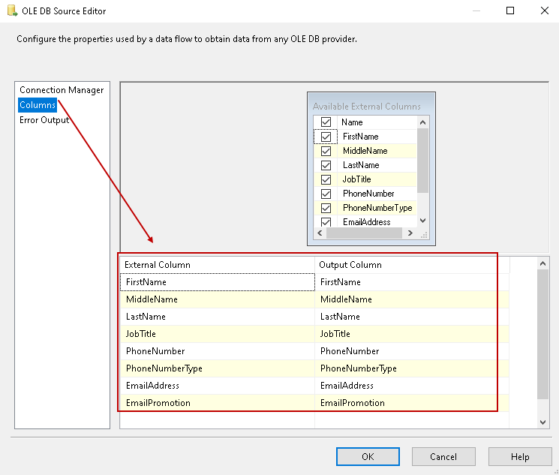Viewport: 559px width, 475px height.
Task: Edit the PhoneNumberType Output Column cell
Action: [412, 368]
